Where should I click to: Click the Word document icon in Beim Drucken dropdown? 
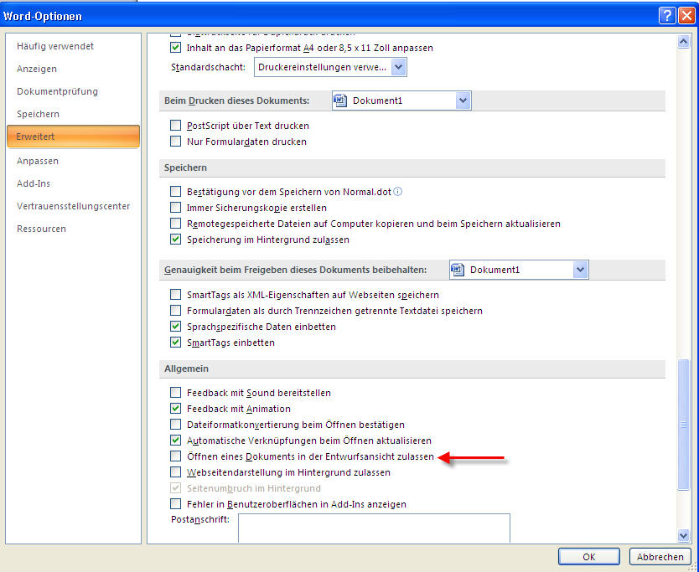[x=340, y=100]
